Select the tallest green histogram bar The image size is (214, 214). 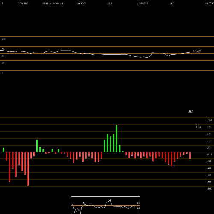pos(116,138)
